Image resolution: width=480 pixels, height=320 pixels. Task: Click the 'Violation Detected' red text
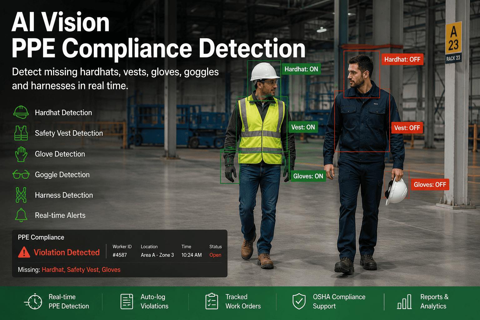click(67, 252)
